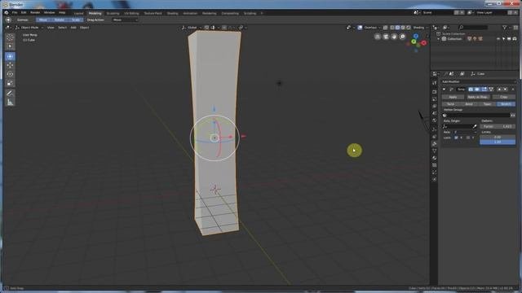
Task: Switch to the Sculpting workspace tab
Action: tap(113, 13)
